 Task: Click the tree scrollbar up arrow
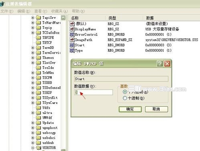coord(63,18)
